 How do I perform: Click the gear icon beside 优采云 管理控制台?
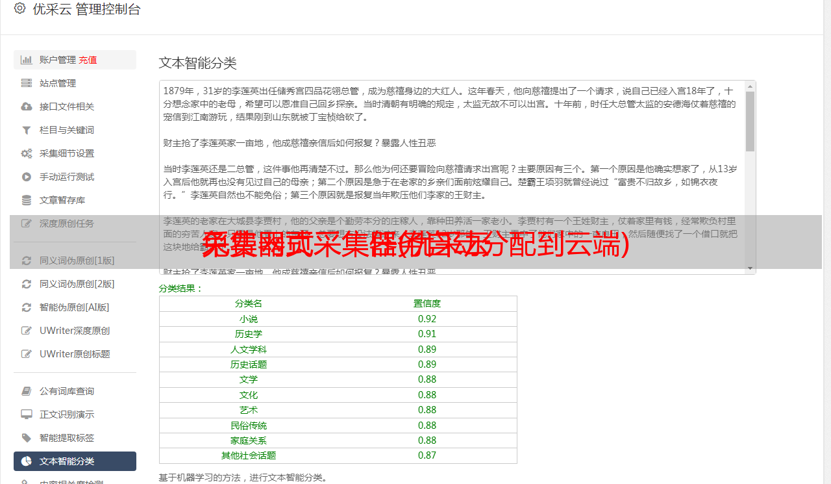19,8
